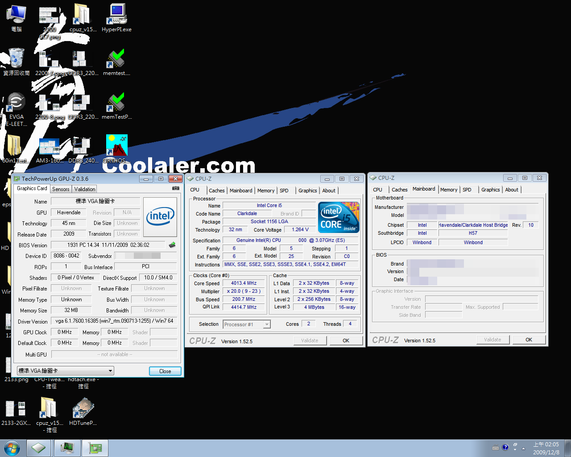Select the 60in1Test folder icon
This screenshot has width=571, height=457.
click(15, 149)
